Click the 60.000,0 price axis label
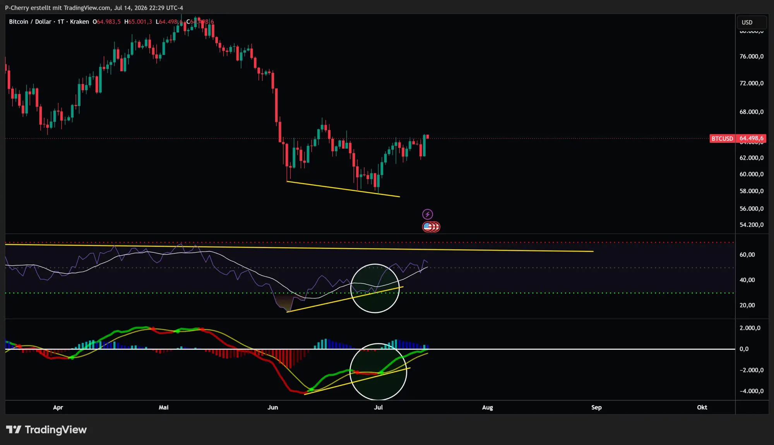 click(x=752, y=174)
